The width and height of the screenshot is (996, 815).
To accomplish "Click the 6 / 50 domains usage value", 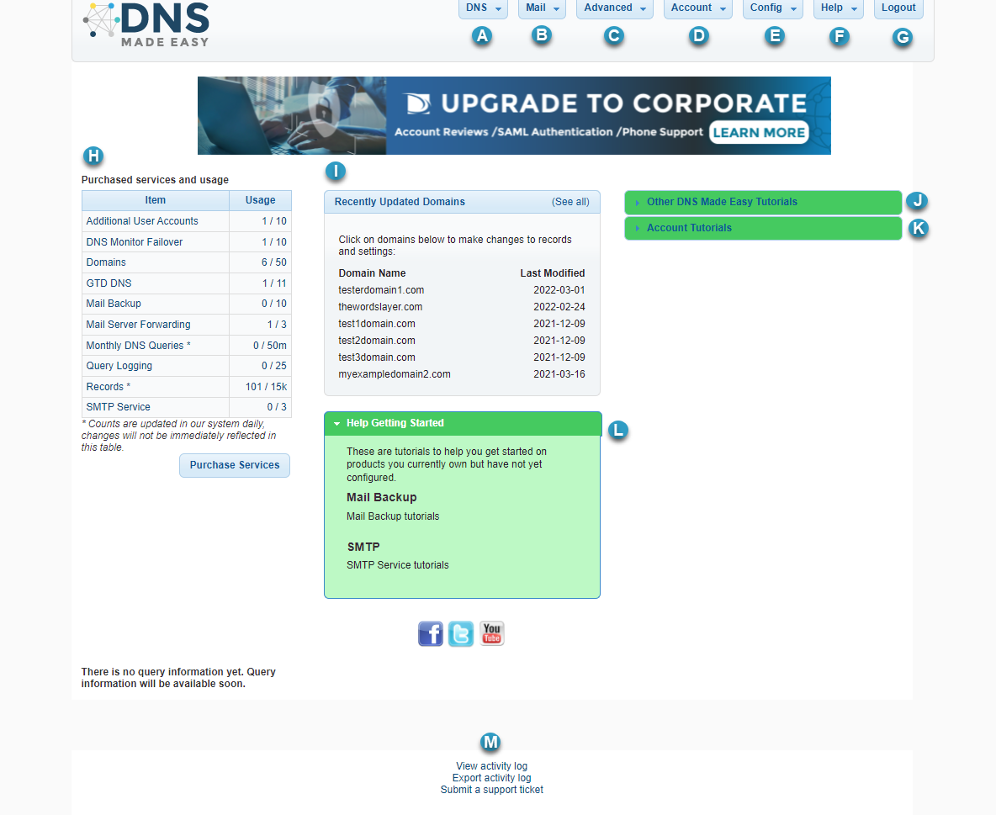I will pyautogui.click(x=273, y=262).
